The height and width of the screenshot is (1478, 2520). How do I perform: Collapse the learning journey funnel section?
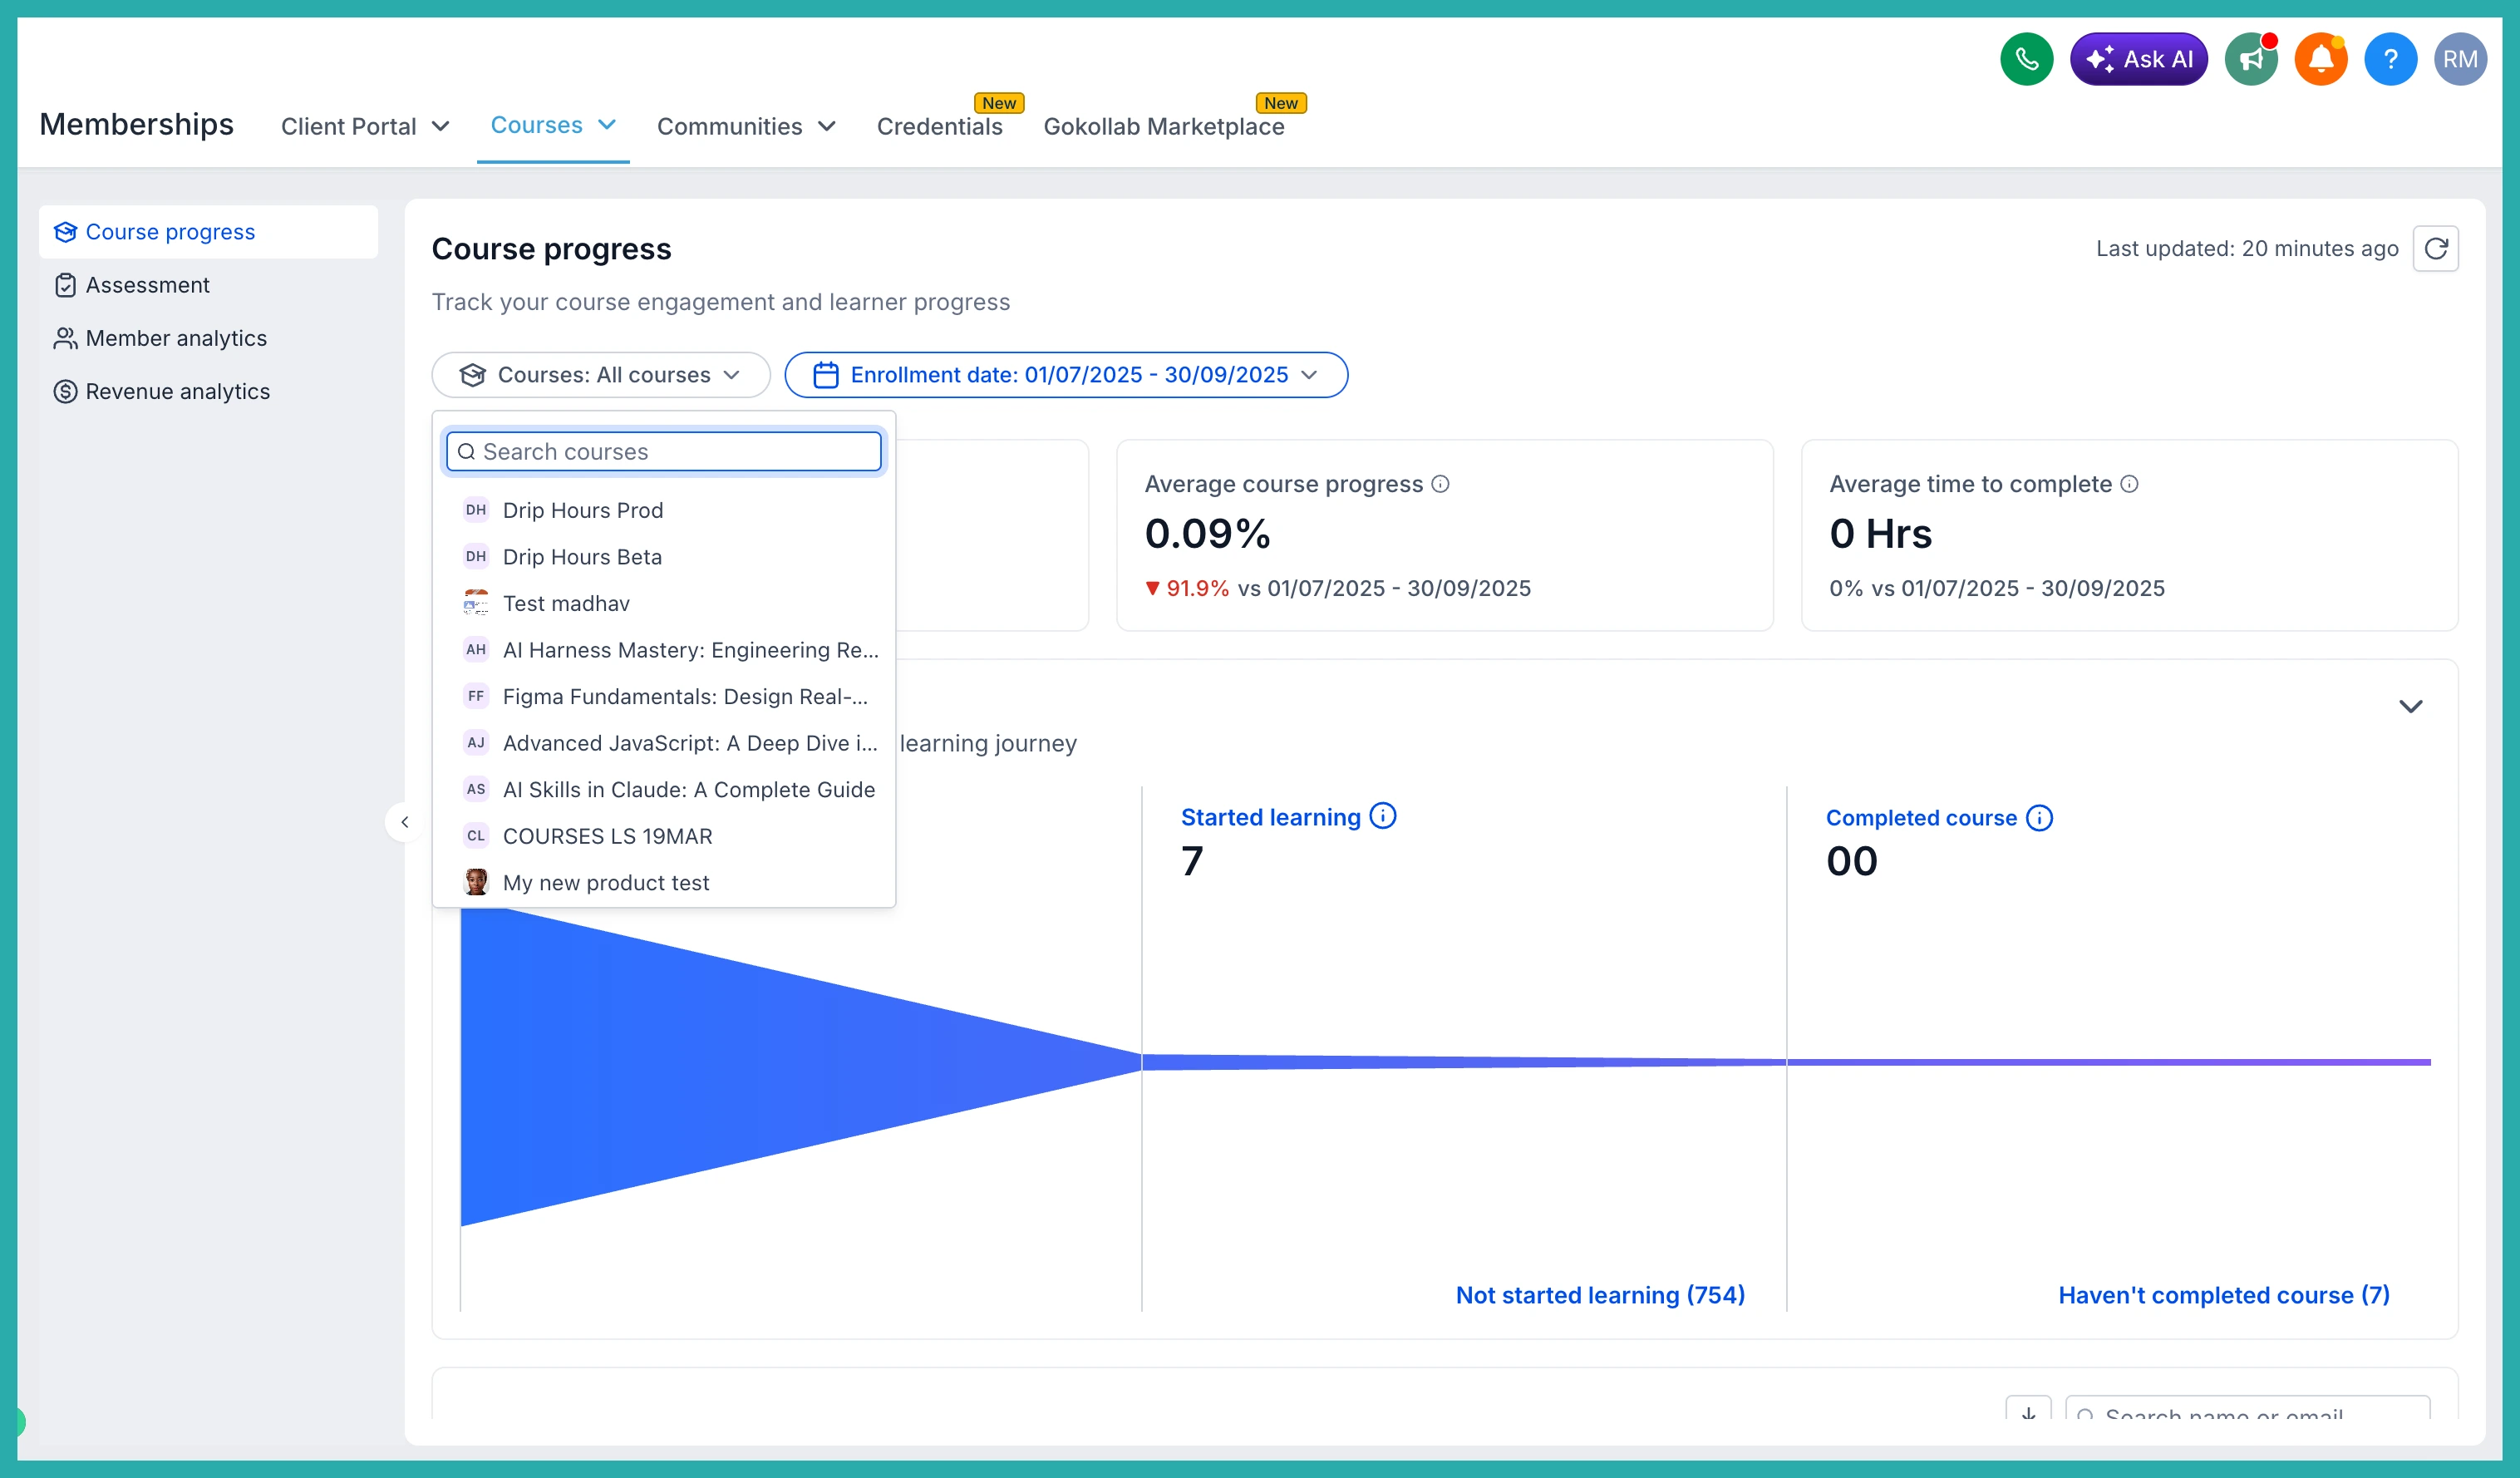click(x=2410, y=706)
